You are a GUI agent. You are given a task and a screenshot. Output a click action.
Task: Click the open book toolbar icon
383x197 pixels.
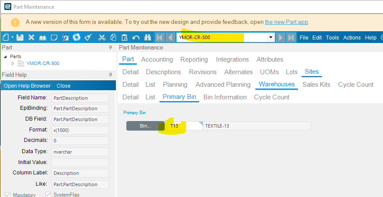pyautogui.click(x=43, y=38)
